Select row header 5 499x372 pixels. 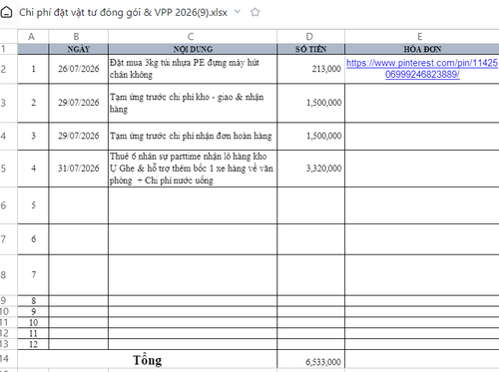tap(8, 169)
